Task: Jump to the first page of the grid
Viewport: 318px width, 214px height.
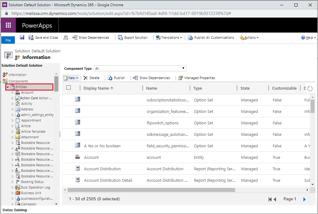Action: coord(270,199)
